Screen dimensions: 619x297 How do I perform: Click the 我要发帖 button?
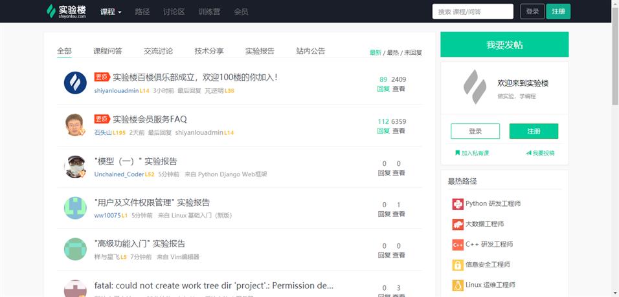pos(504,45)
